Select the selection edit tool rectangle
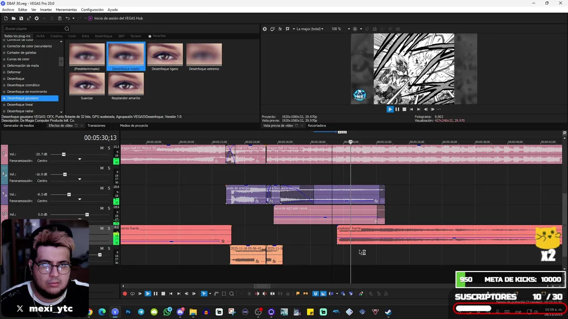Image resolution: width=568 pixels, height=319 pixels. tap(224, 293)
